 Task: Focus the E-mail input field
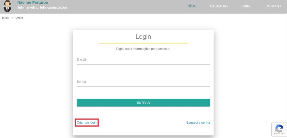click(143, 60)
